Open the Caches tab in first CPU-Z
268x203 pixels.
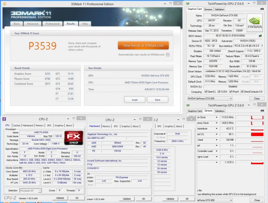coord(17,125)
